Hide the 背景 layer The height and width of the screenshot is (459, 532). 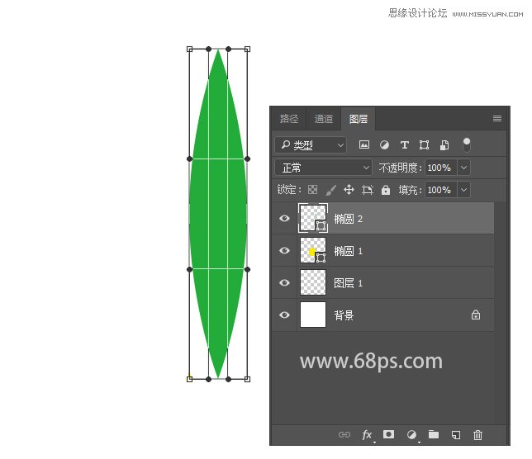pyautogui.click(x=284, y=315)
